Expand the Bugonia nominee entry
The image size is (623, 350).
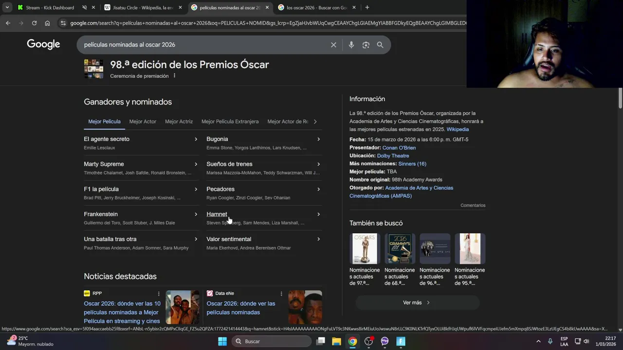[x=318, y=139]
